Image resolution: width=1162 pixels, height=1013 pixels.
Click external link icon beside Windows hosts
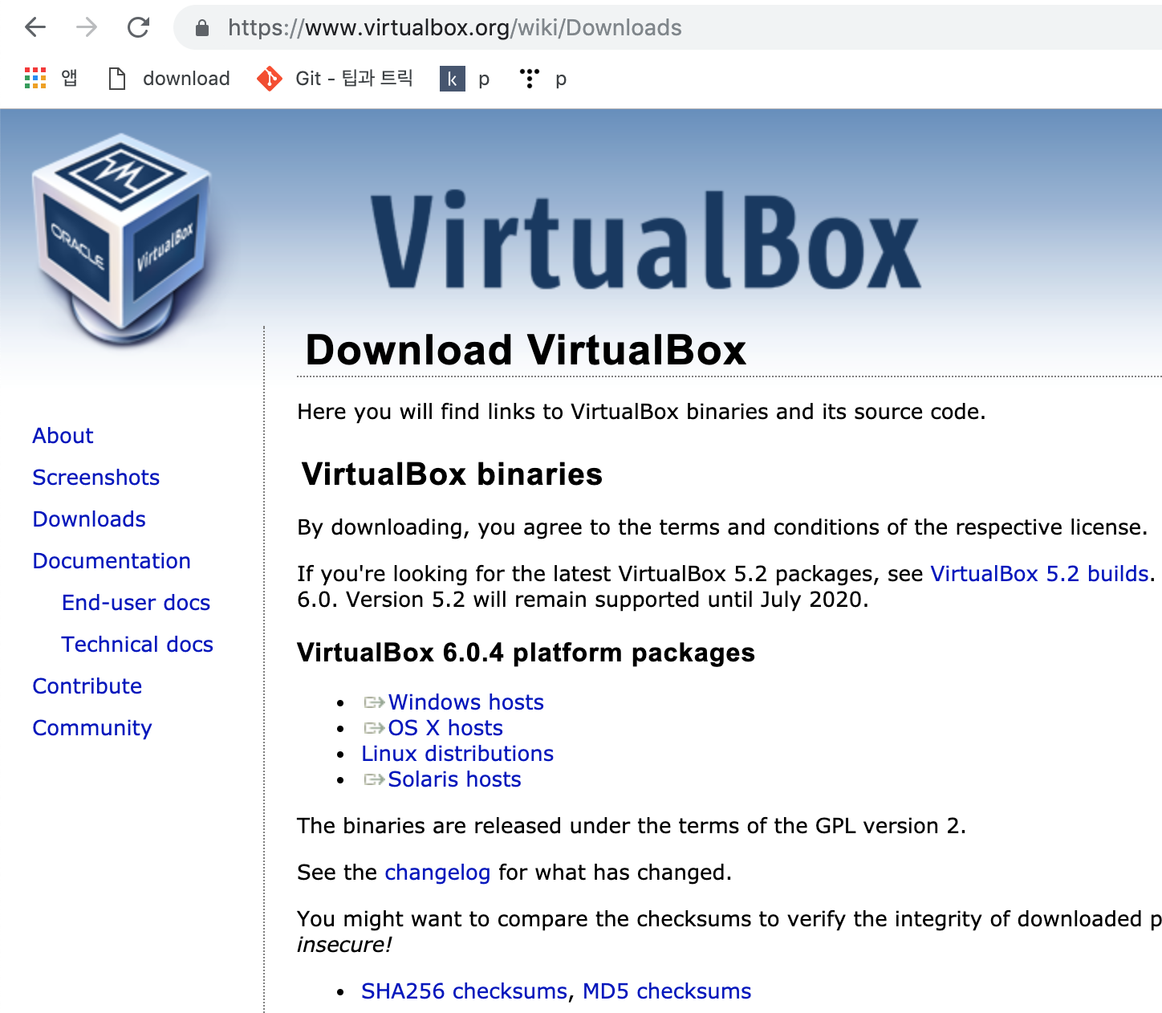(374, 702)
